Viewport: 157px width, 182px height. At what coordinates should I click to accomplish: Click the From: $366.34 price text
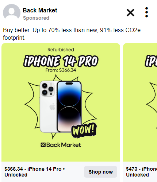pyautogui.click(x=61, y=70)
